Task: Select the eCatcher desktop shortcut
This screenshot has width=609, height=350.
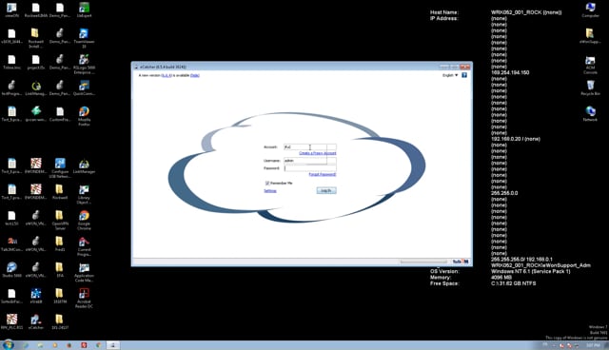Action: point(36,321)
